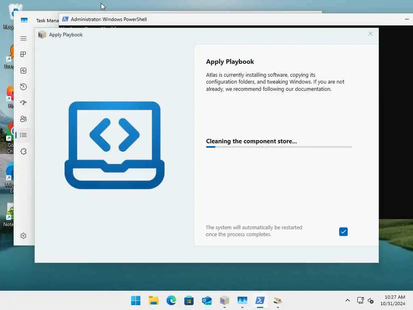Open the network status tray icon
Image resolution: width=413 pixels, height=310 pixels.
click(x=360, y=300)
